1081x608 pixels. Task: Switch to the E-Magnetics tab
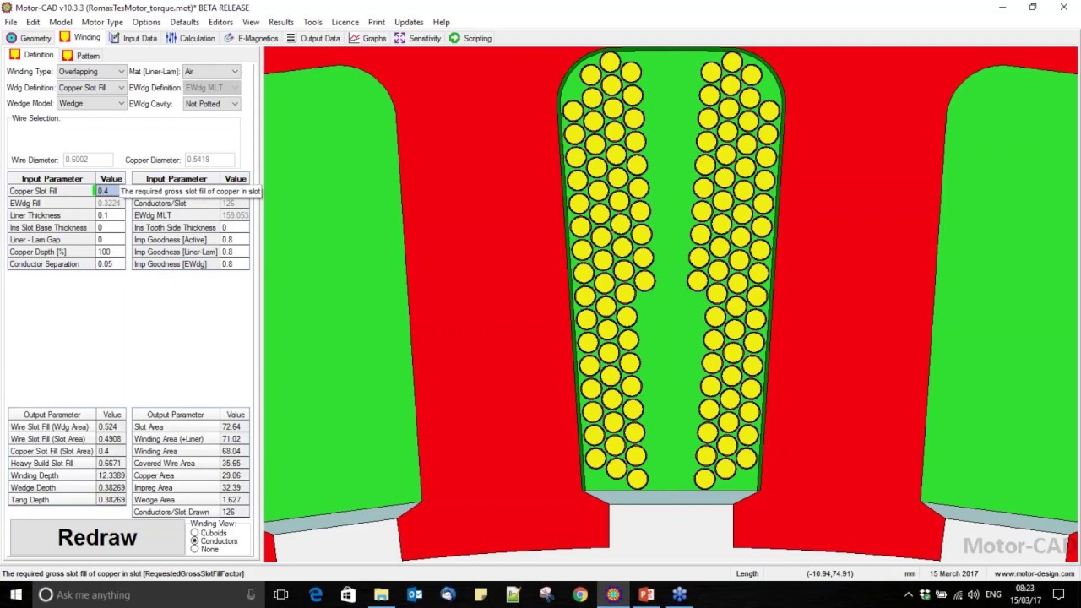tap(251, 38)
